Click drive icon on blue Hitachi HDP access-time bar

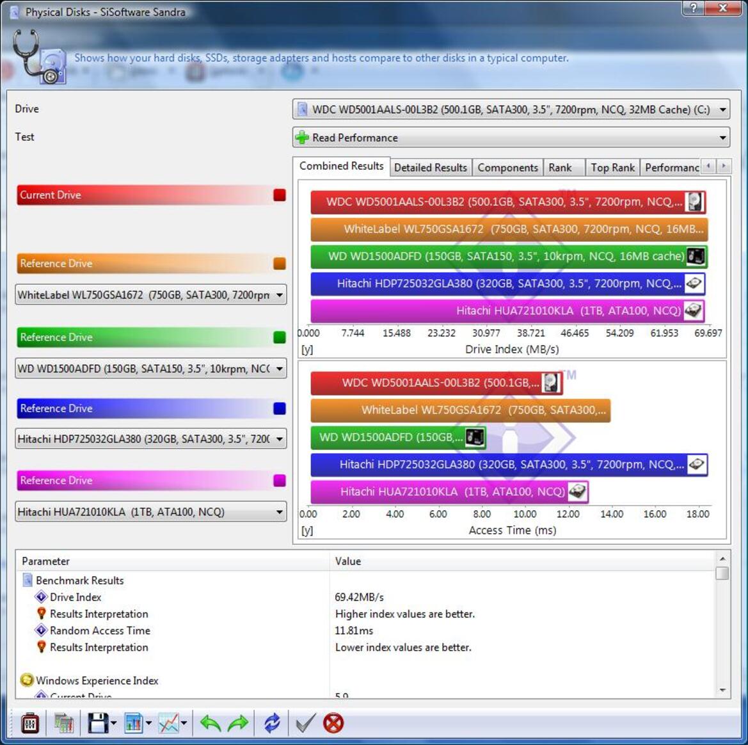[696, 465]
